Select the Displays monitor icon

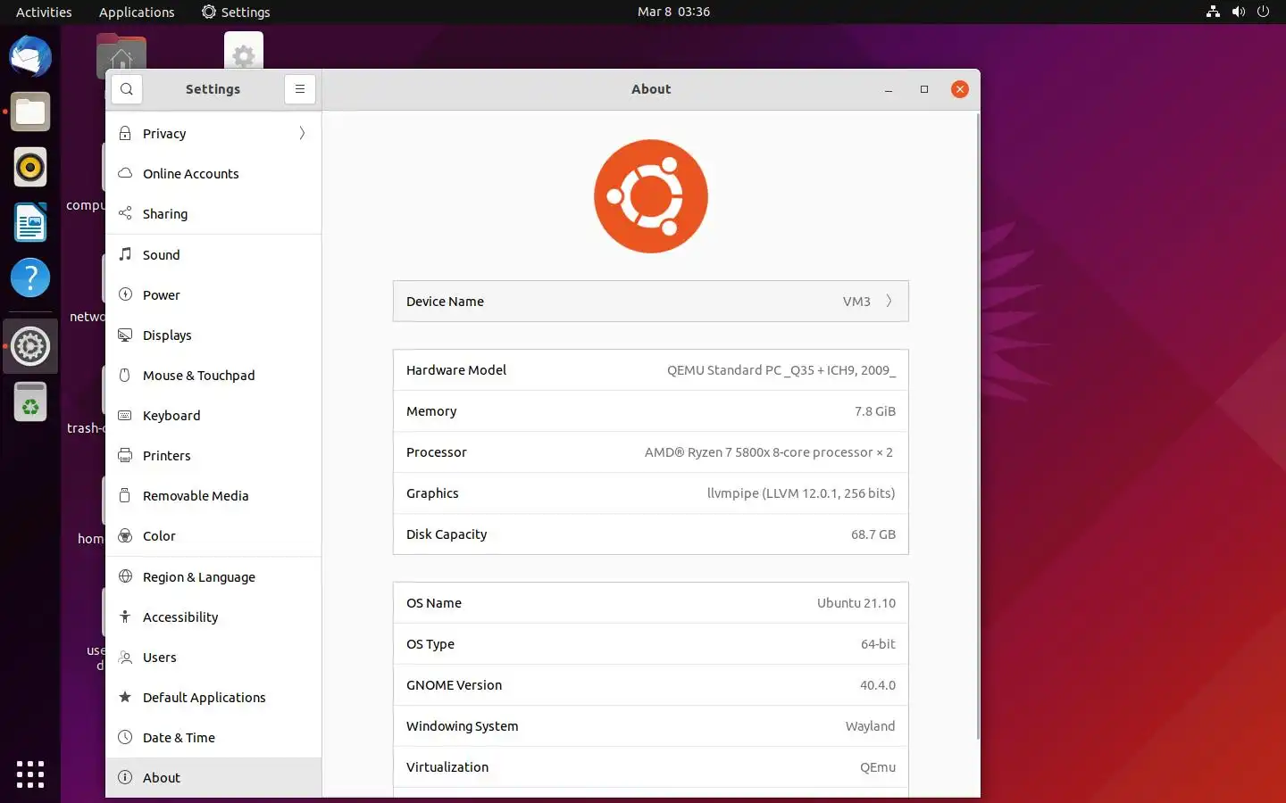click(x=125, y=335)
